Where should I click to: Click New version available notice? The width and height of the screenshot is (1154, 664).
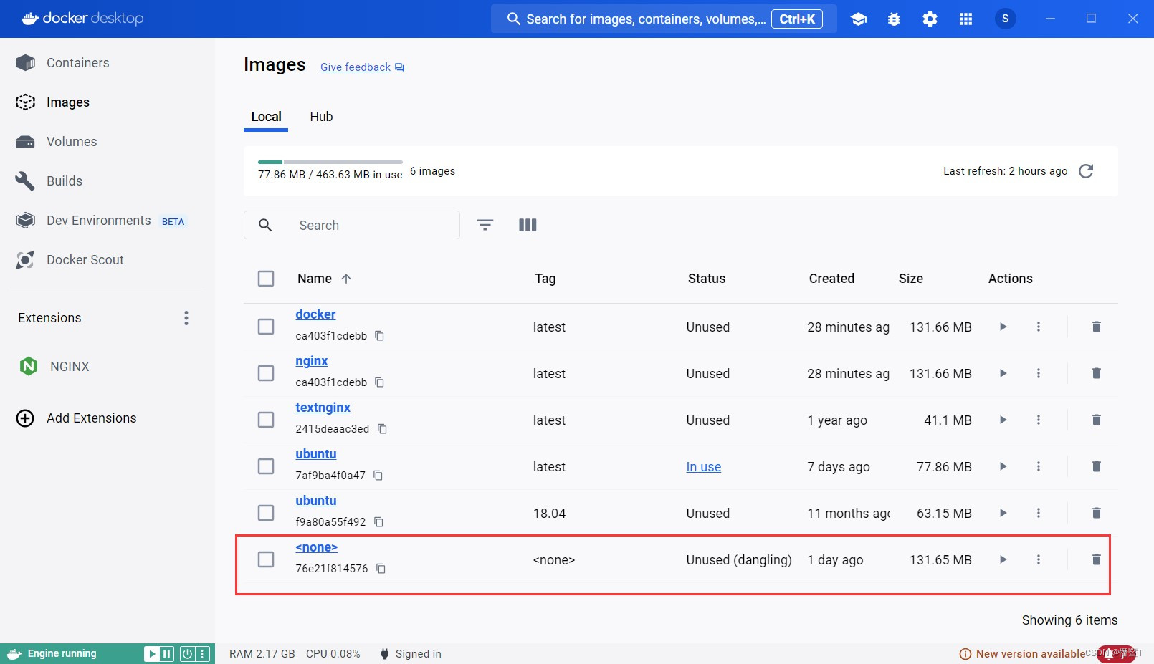(x=1023, y=654)
